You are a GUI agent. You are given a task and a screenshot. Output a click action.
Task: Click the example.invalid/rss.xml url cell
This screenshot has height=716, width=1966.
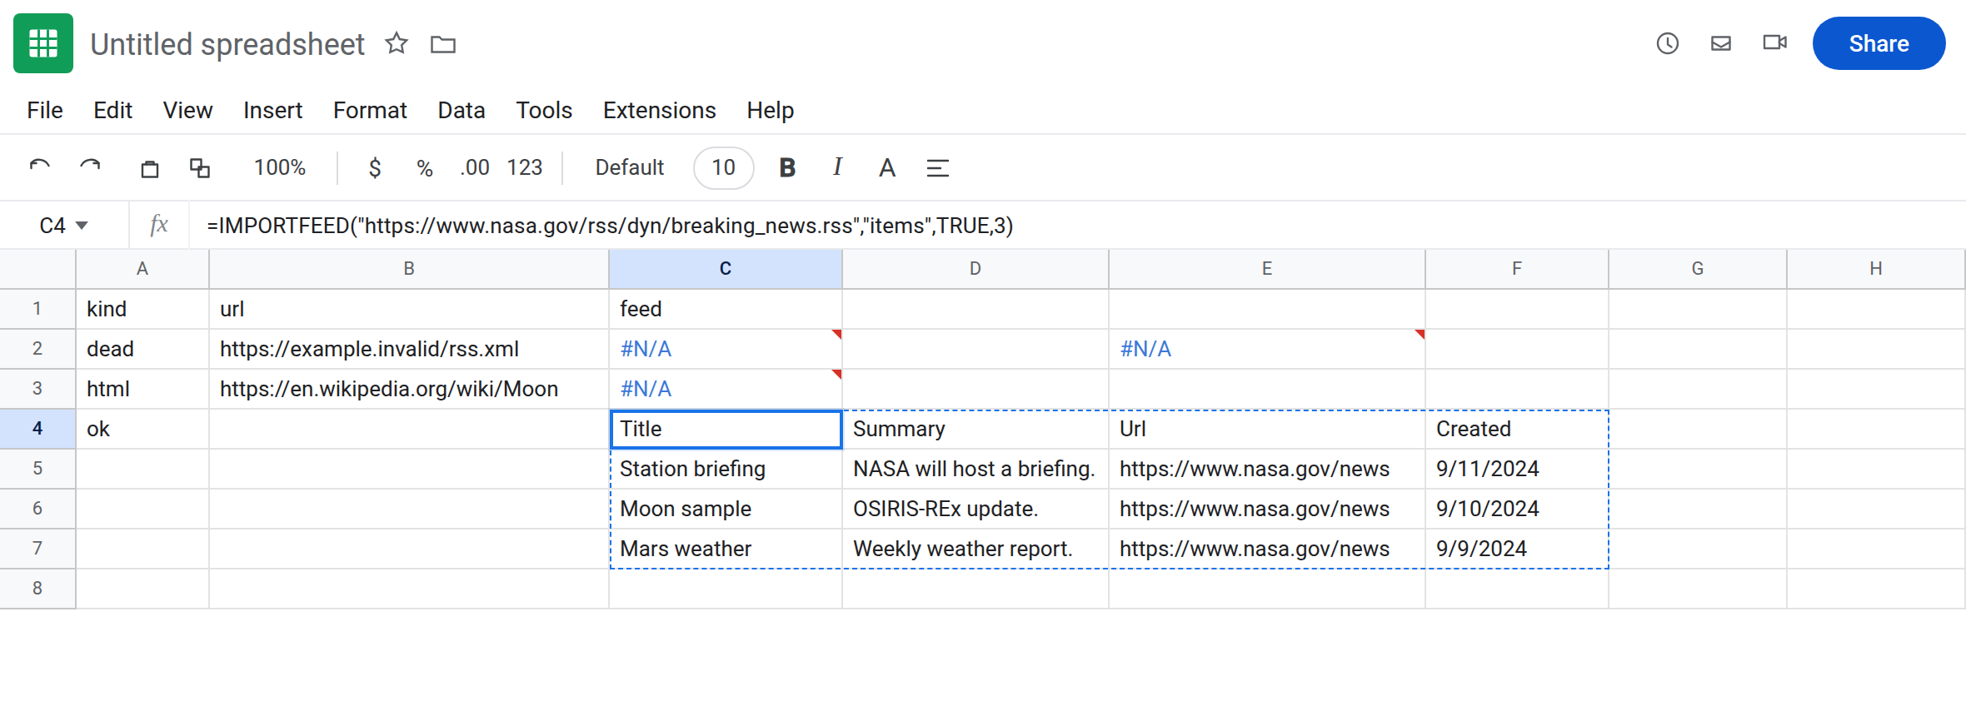point(409,349)
